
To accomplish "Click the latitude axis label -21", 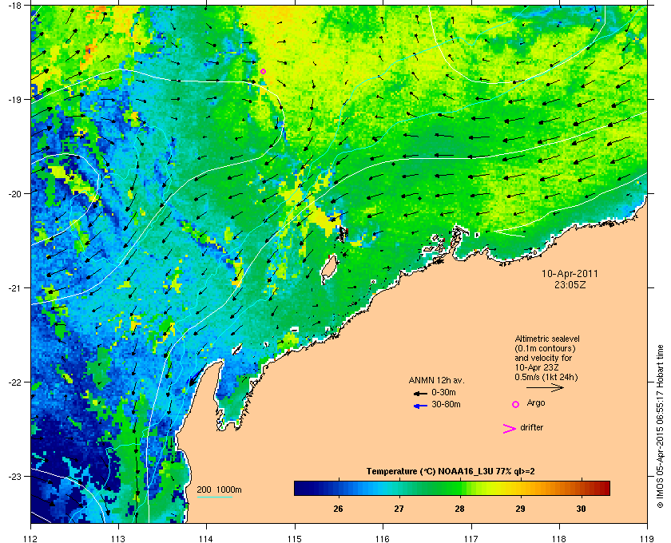I will point(15,287).
